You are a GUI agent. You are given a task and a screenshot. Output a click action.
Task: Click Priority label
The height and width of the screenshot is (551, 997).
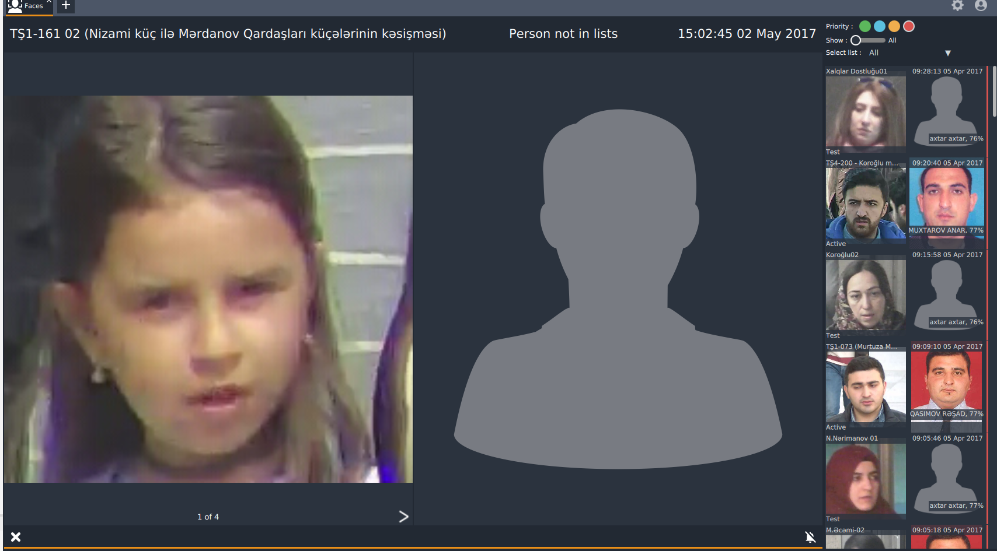pos(839,26)
